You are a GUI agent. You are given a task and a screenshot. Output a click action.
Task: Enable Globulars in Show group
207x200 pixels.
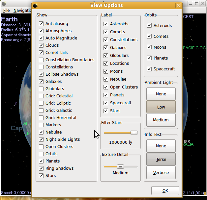coord(41,89)
